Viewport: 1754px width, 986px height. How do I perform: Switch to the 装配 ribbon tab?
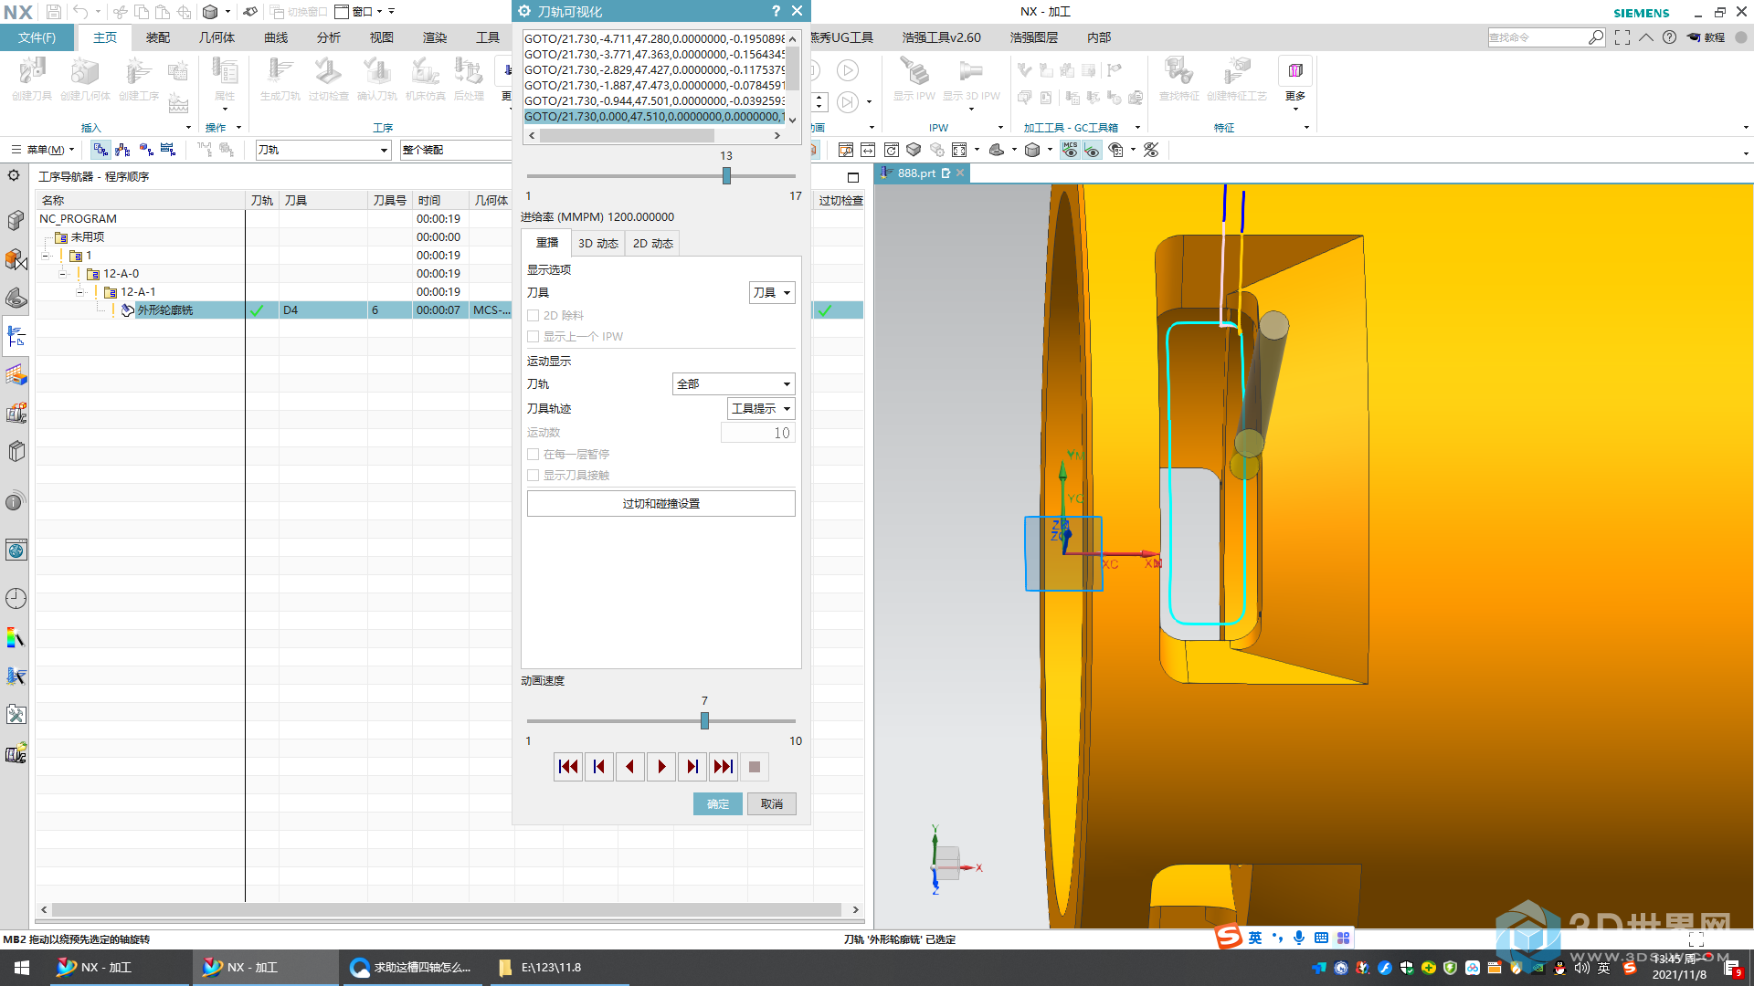pos(158,37)
